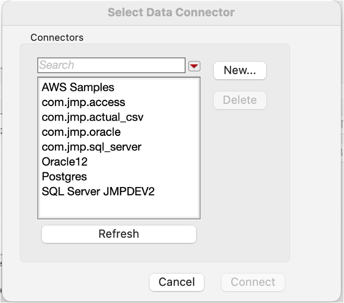
Task: Choose Postgres from the connectors list
Action: click(119, 177)
